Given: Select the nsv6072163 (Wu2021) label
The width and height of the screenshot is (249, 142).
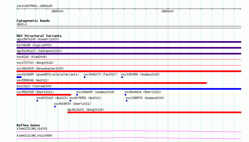Looking at the screenshot, I should click(x=52, y=98).
